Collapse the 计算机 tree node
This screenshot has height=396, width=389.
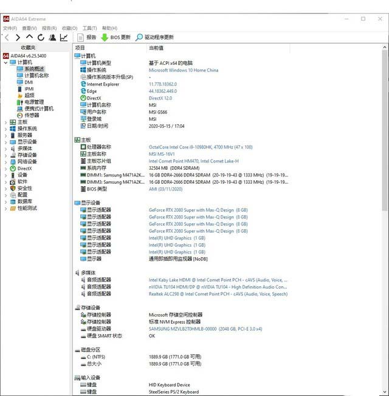[x=5, y=62]
